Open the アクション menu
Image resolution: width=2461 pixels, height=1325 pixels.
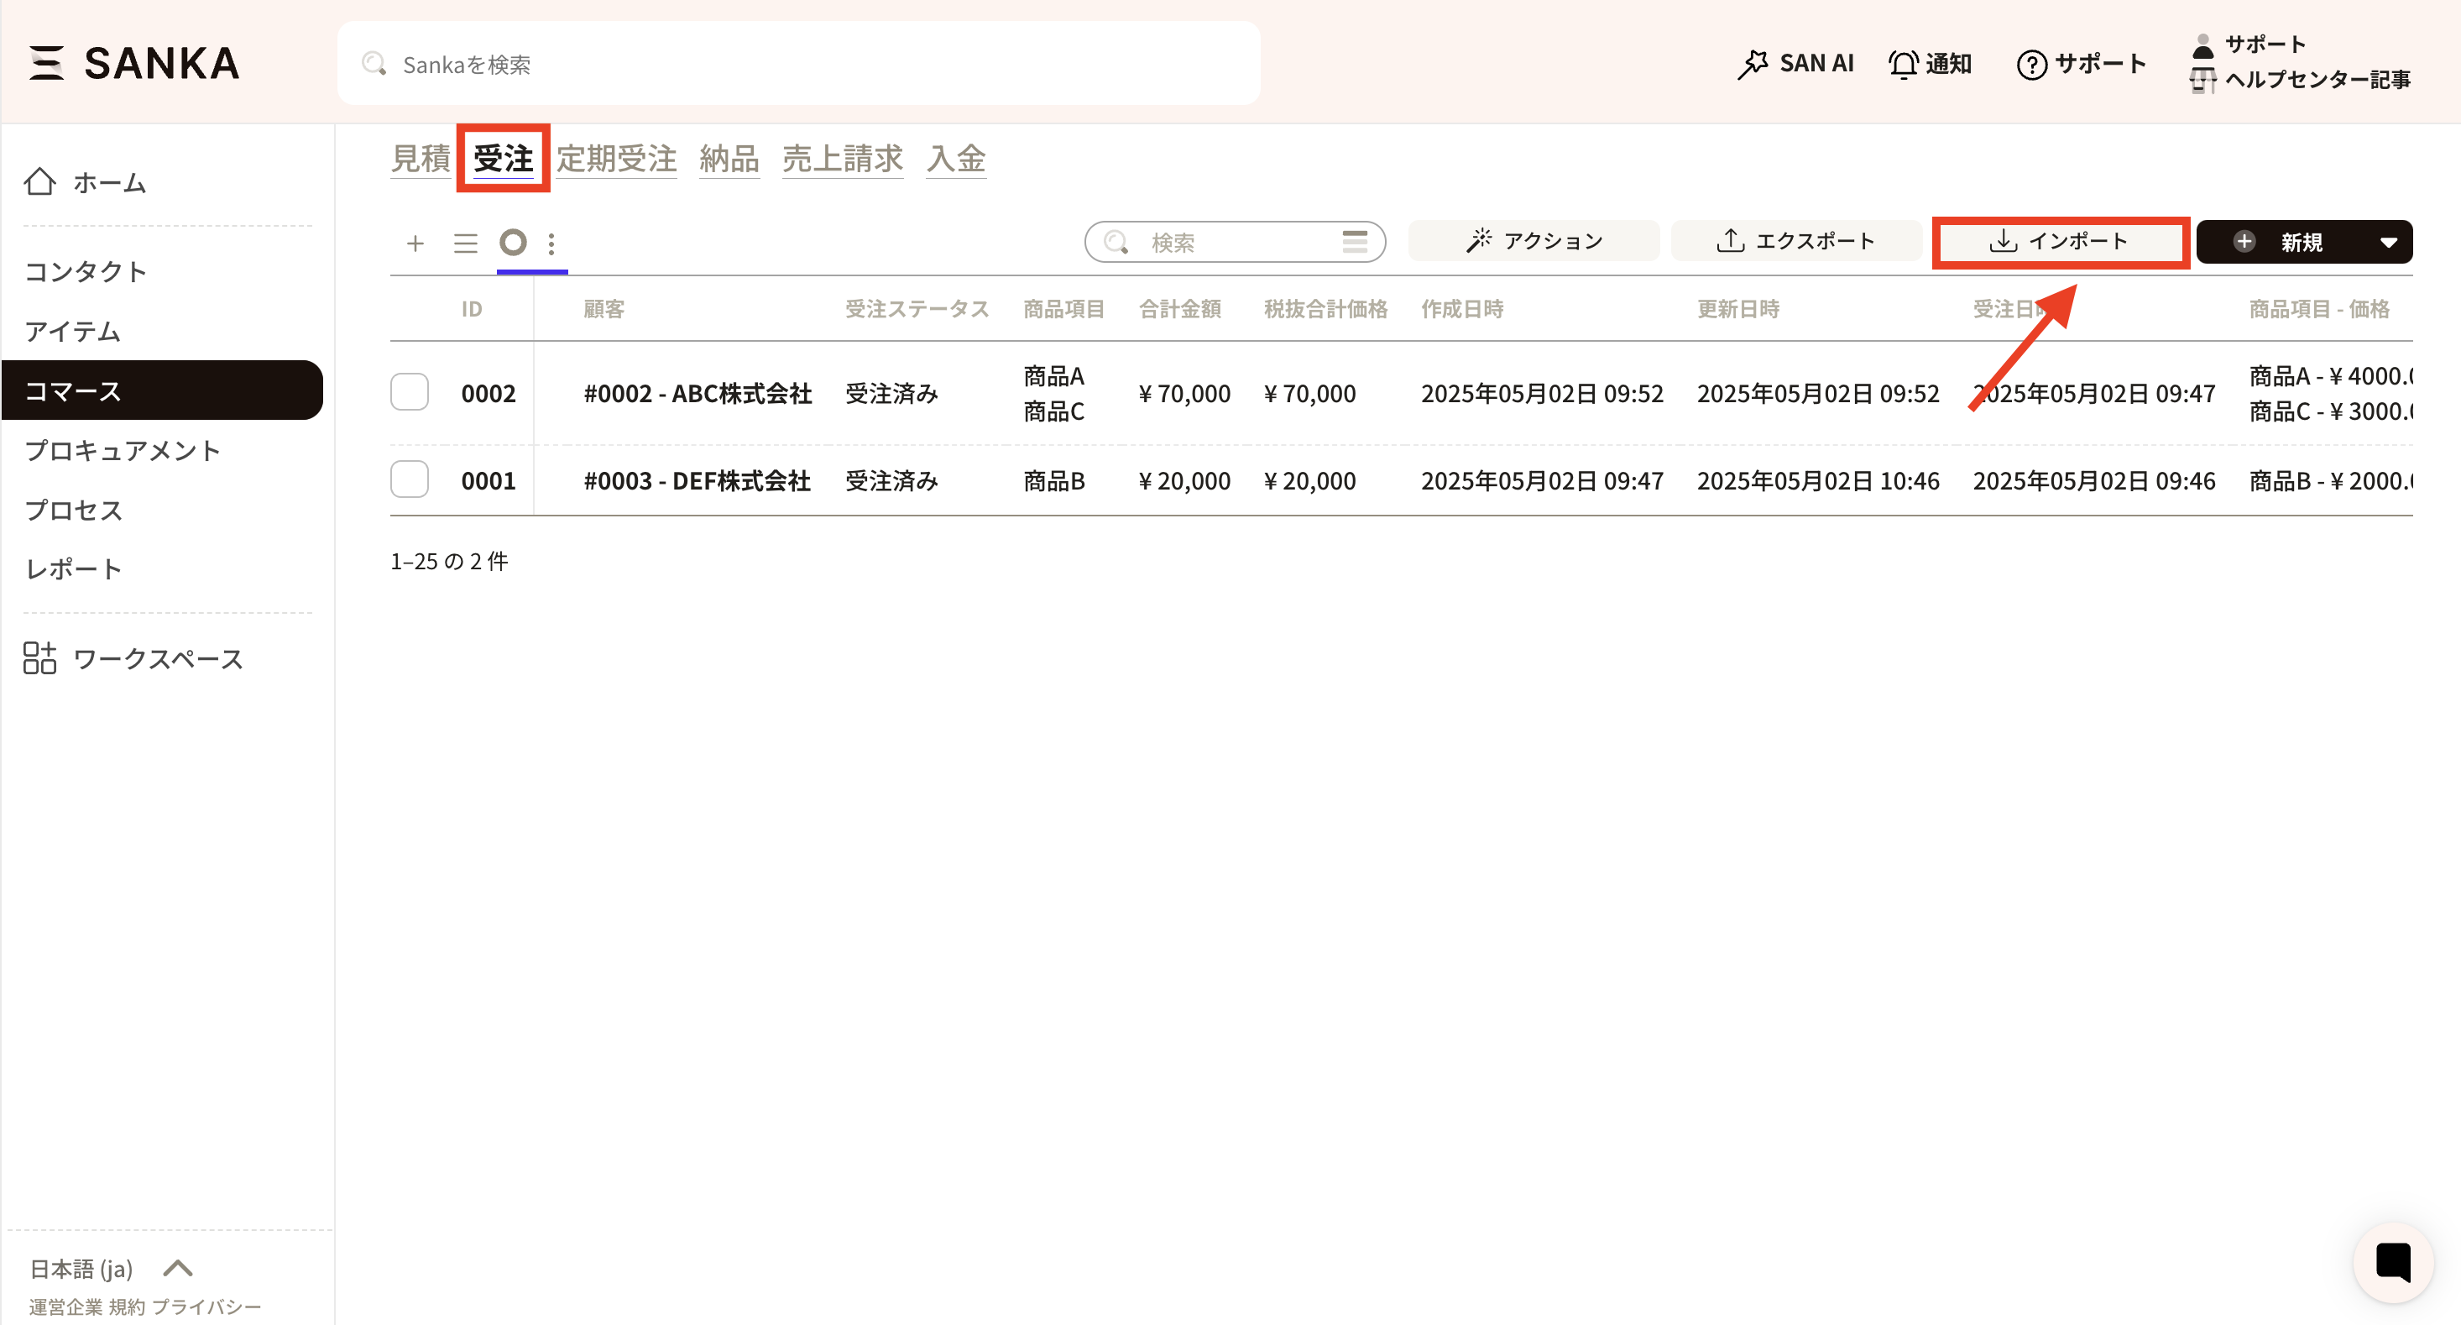[x=1534, y=241]
